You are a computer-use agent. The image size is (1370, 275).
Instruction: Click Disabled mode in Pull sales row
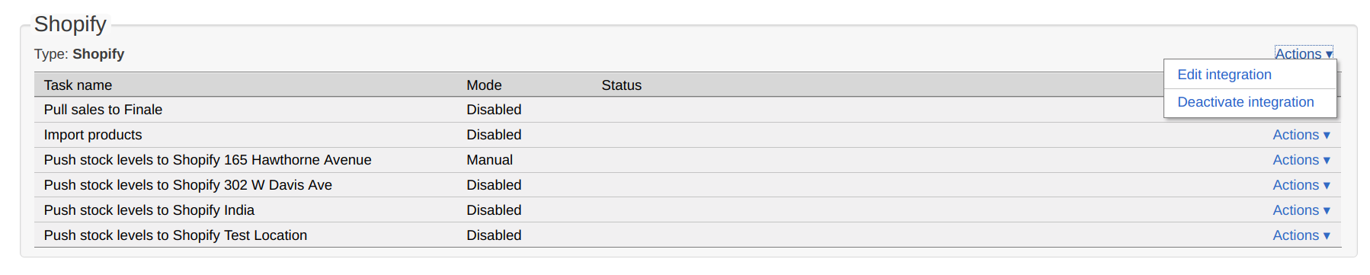[494, 110]
